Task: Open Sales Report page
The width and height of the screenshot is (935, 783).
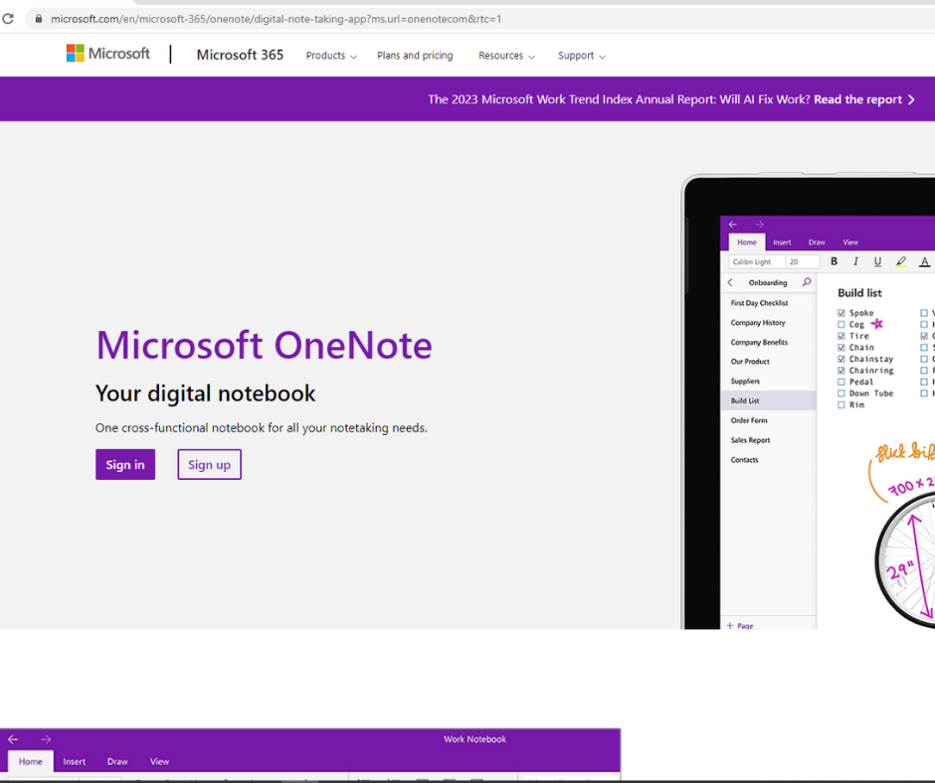Action: 750,440
